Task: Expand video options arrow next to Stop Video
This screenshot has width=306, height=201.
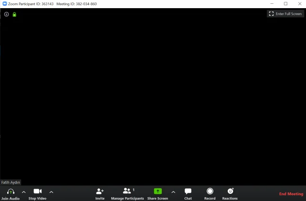Action: (51, 192)
